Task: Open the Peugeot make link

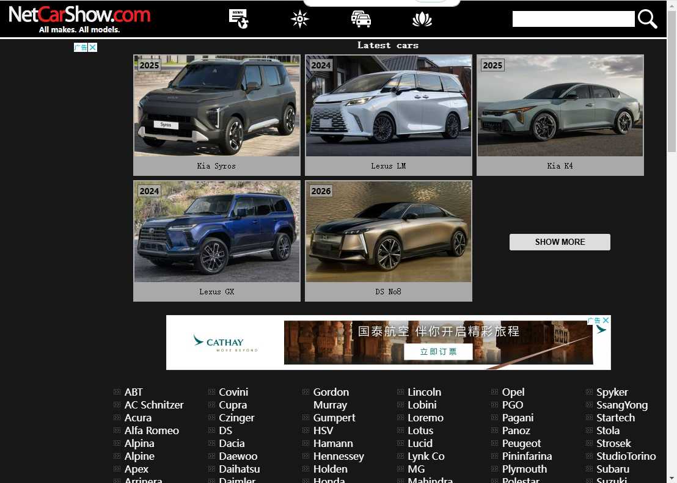Action: coord(521,443)
